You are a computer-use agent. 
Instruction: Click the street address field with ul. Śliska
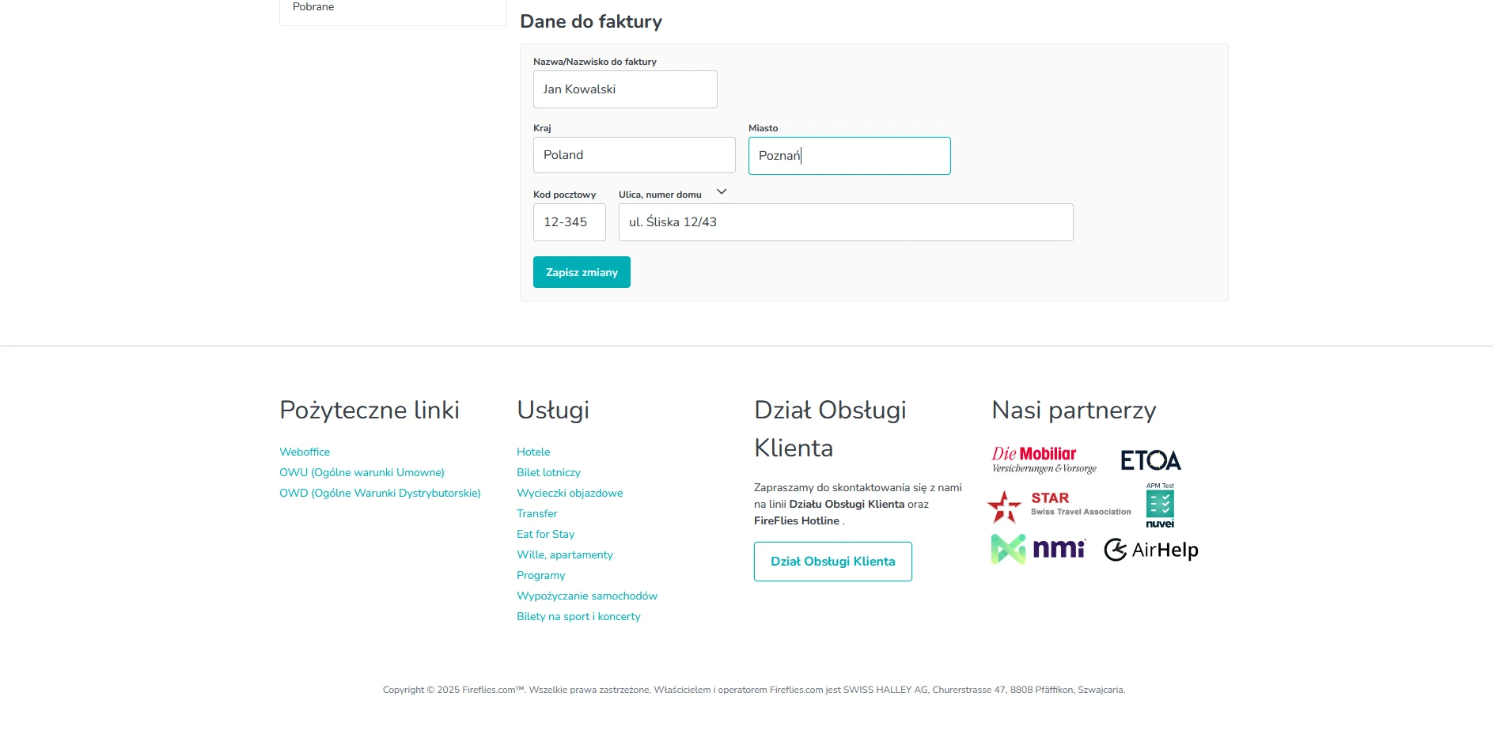(845, 222)
